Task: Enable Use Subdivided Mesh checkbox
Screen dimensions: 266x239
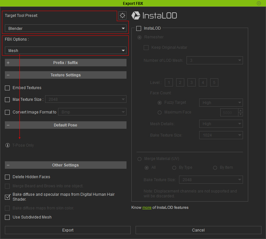Action: (7, 218)
